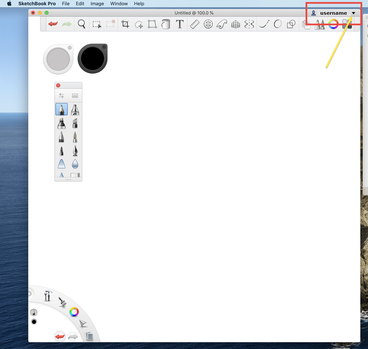Open the color wheel in the corner lagoon
Screen dimensions: 368x349
[x=74, y=312]
